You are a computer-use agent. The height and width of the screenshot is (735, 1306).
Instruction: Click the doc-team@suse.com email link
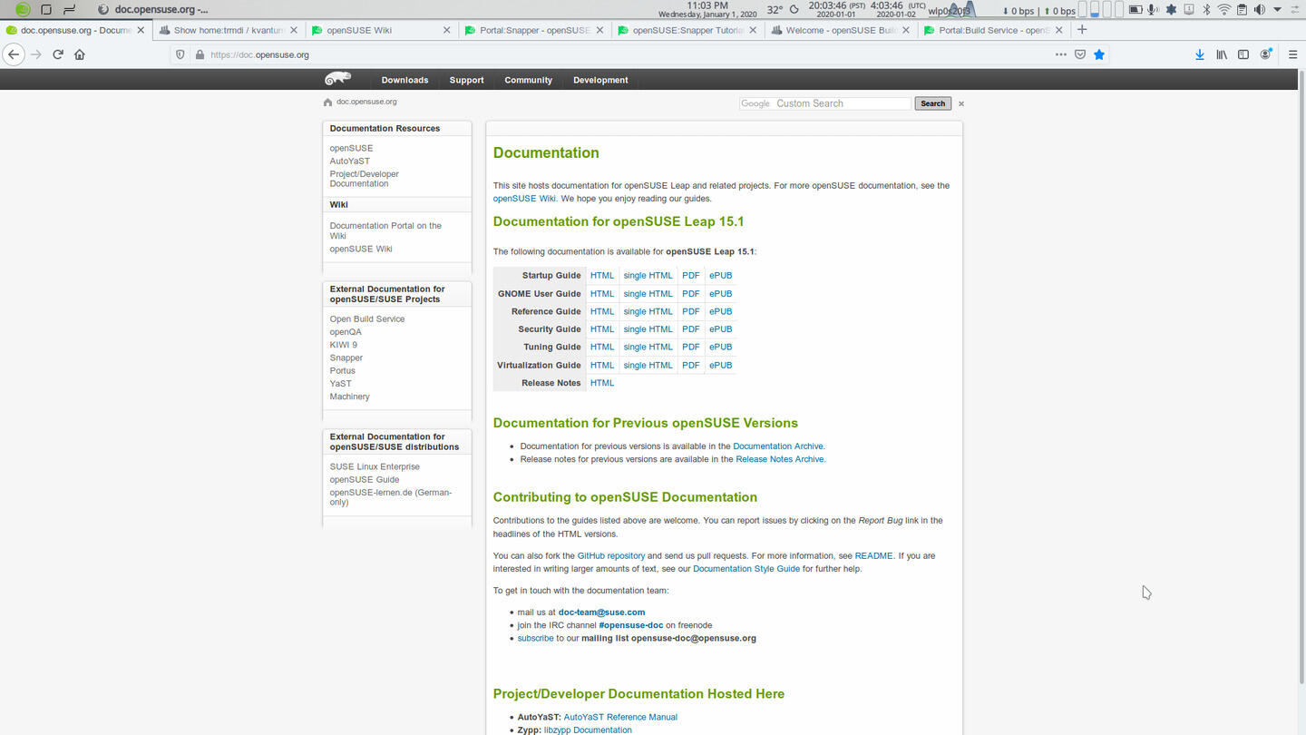601,612
